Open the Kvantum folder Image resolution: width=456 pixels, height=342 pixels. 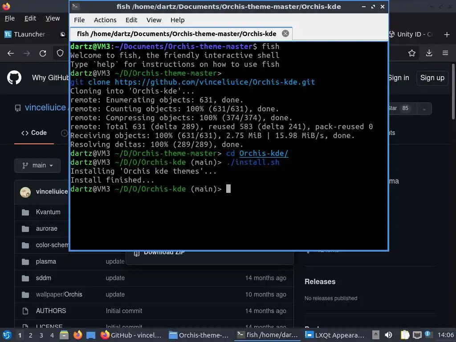(x=48, y=212)
